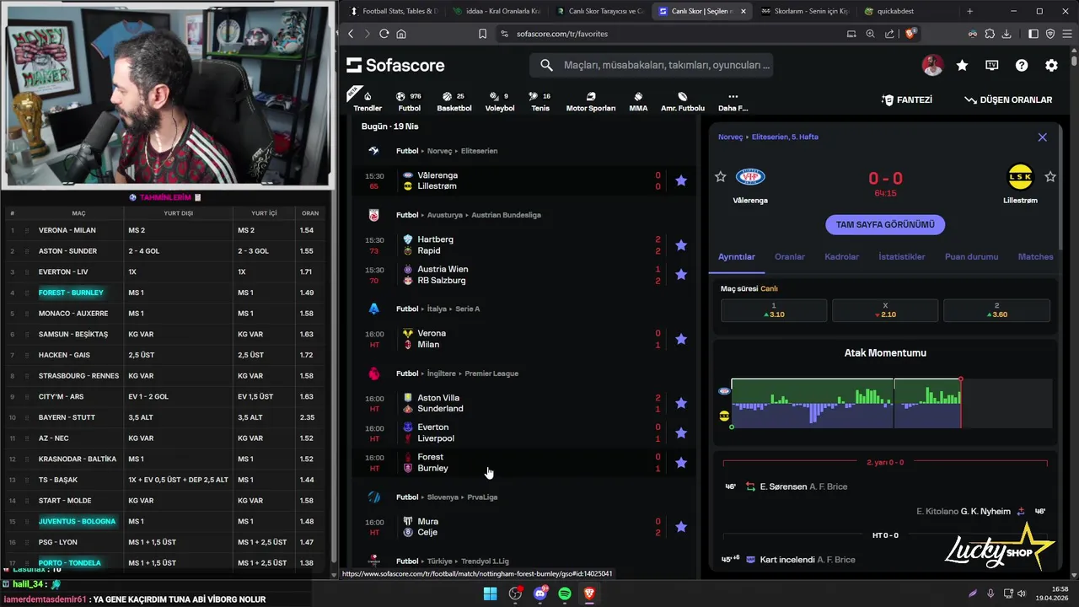Go to browser home page
The width and height of the screenshot is (1079, 607).
[401, 34]
